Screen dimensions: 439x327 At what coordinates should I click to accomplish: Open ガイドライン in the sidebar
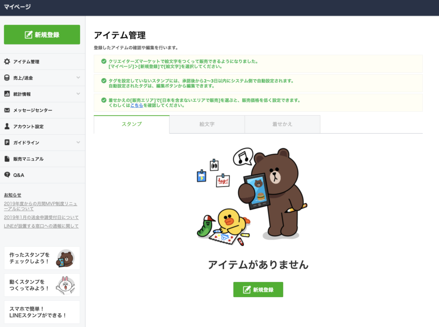(42, 143)
